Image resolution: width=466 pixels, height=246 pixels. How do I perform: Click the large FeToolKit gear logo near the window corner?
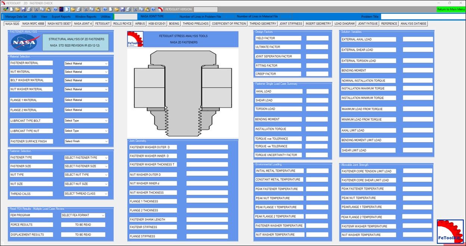coord(450,231)
